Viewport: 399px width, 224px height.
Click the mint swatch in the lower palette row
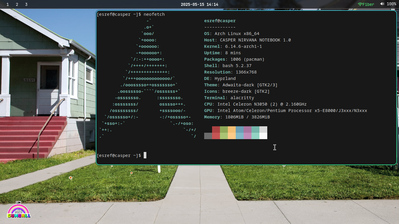tap(255, 136)
